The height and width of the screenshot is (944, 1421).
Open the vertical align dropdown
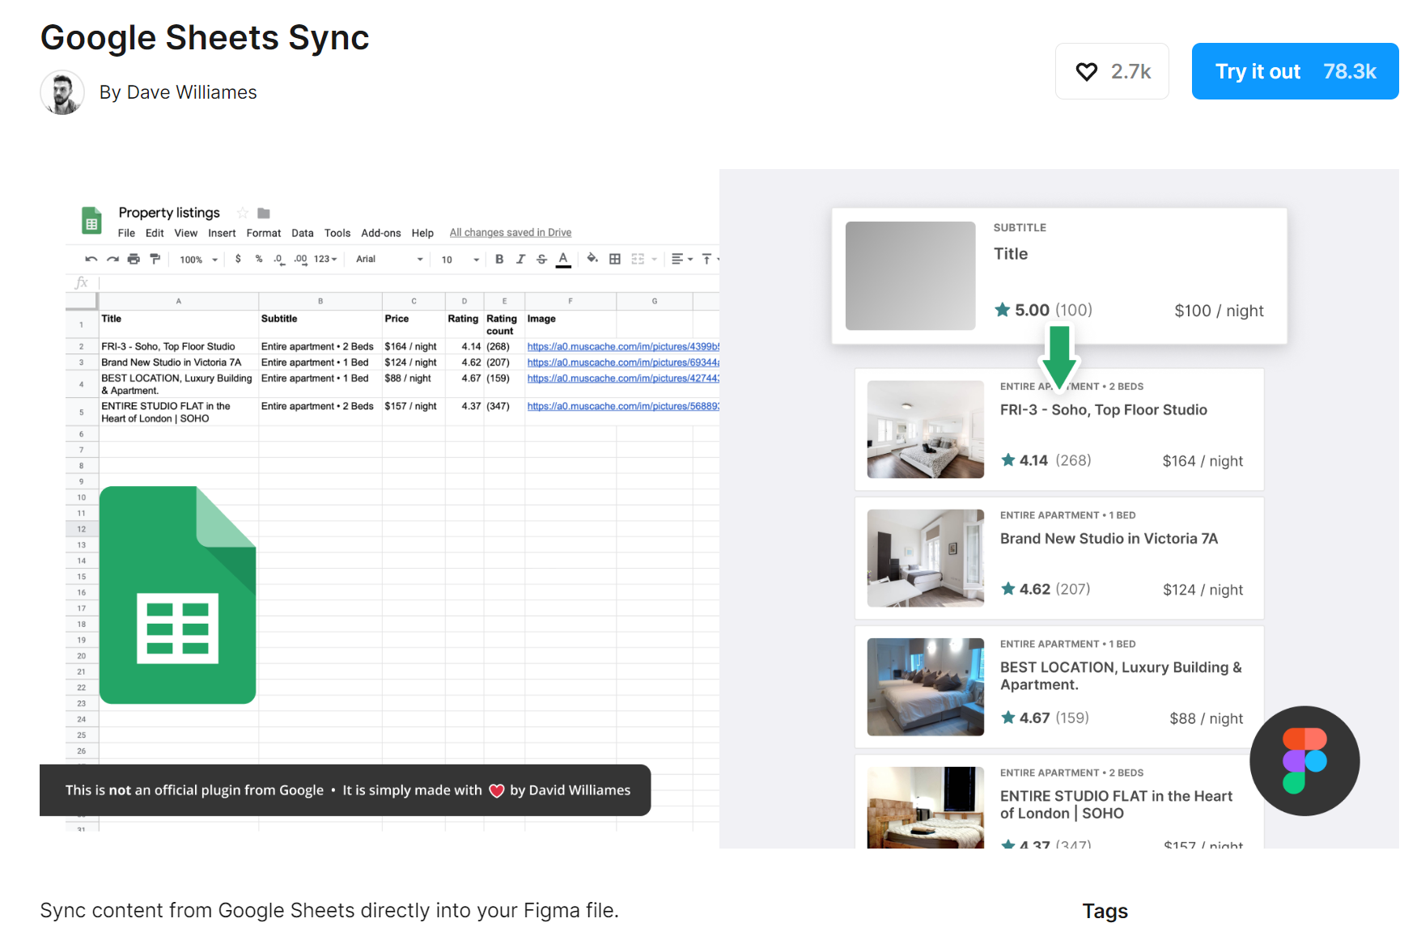(x=710, y=259)
